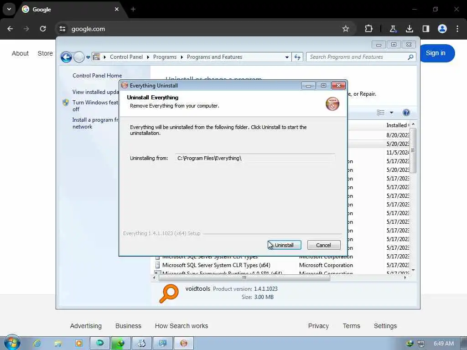This screenshot has width=467, height=350.
Task: Click the Everything Uninstall title bar icon
Action: click(x=125, y=85)
